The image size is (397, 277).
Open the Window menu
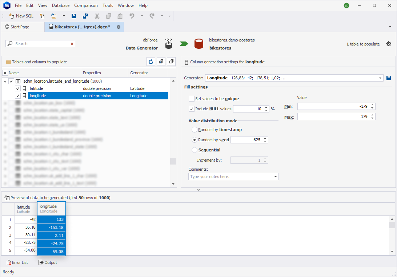[125, 5]
